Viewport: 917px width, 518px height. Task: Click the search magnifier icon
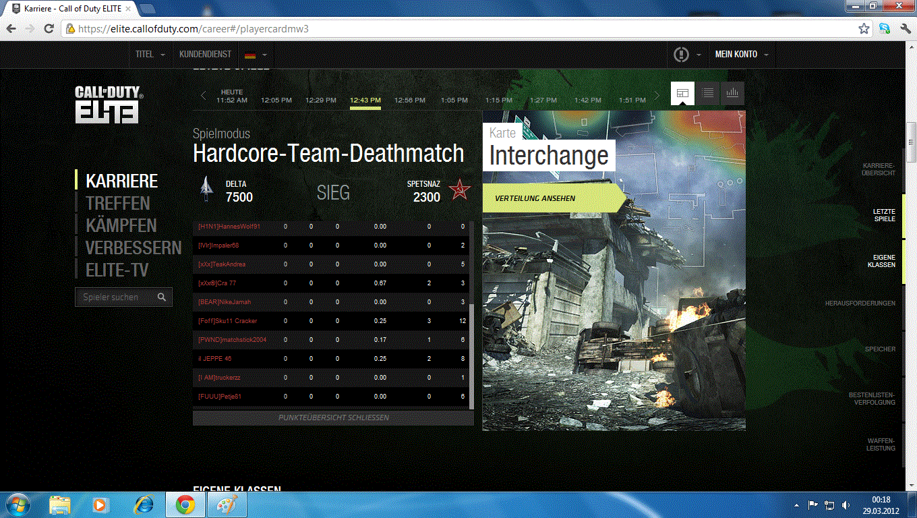click(162, 297)
